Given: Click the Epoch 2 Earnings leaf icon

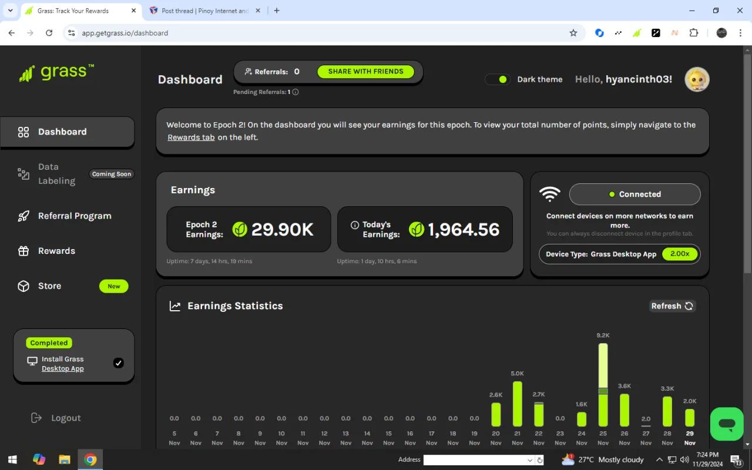Looking at the screenshot, I should [x=240, y=229].
